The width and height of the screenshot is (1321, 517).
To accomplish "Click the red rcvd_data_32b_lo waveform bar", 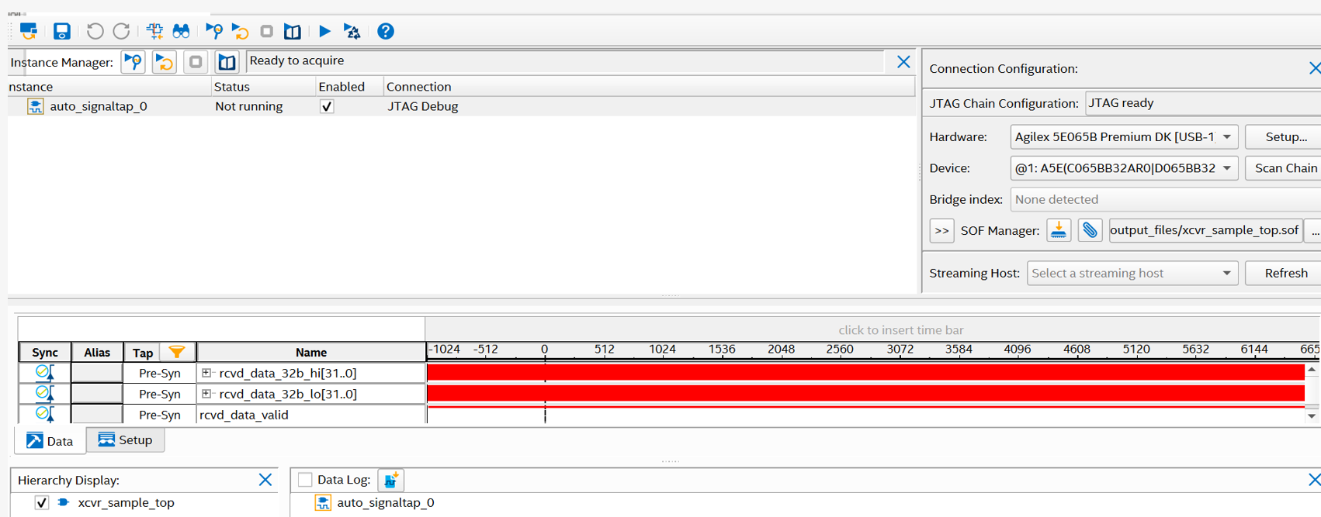I will tap(865, 394).
